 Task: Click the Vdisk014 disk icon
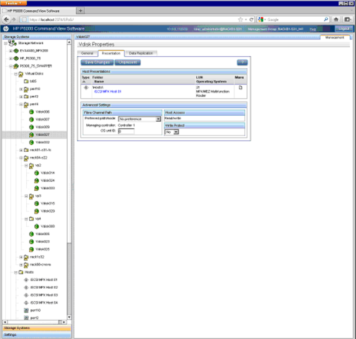[36, 173]
